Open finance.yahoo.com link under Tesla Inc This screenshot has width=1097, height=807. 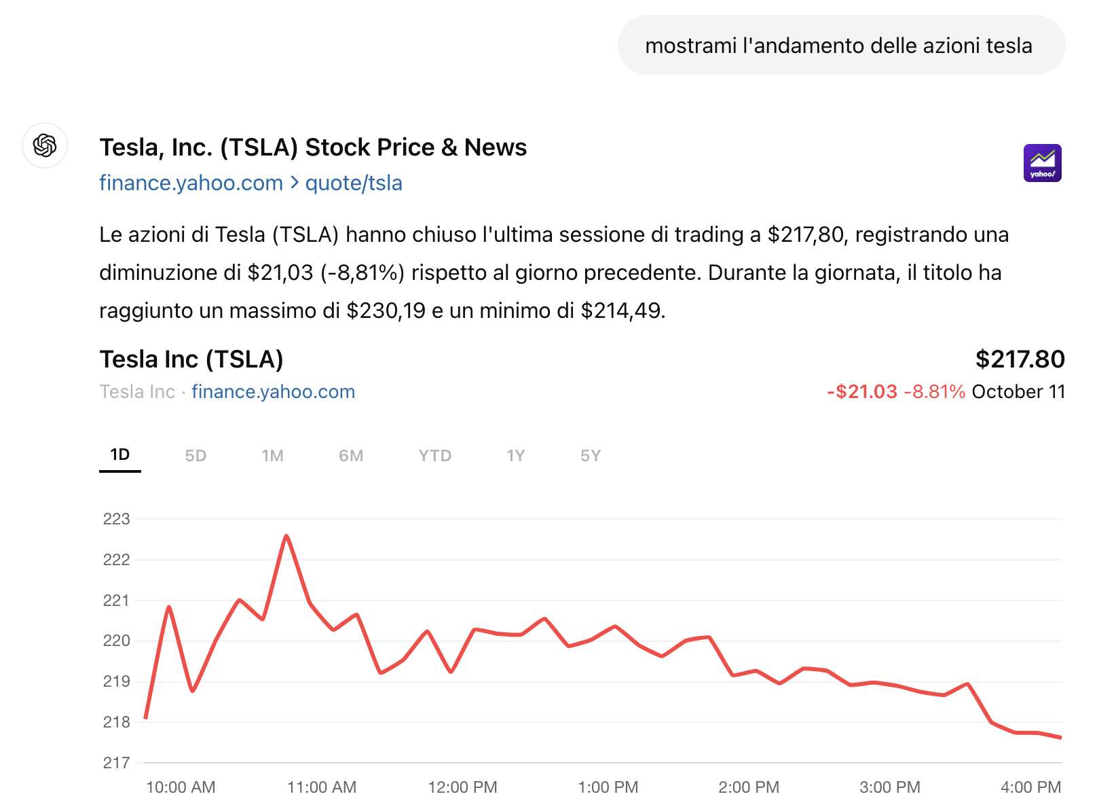point(273,392)
